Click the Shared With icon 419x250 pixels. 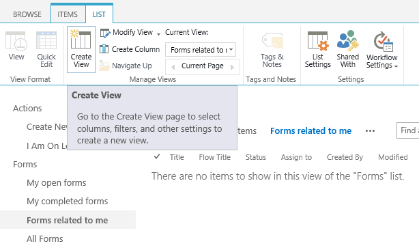347,40
